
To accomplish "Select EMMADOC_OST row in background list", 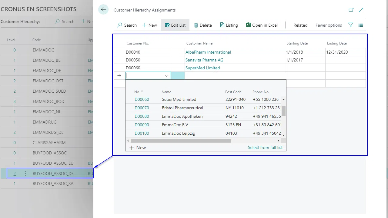I will [x=47, y=81].
